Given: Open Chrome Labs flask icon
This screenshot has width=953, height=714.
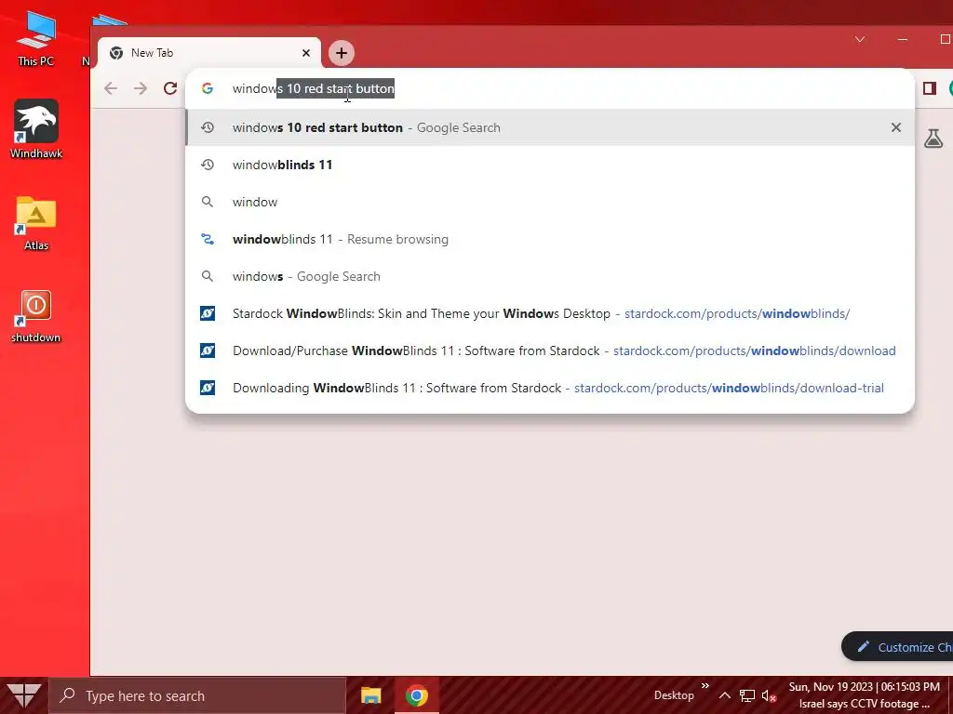Looking at the screenshot, I should 933,139.
